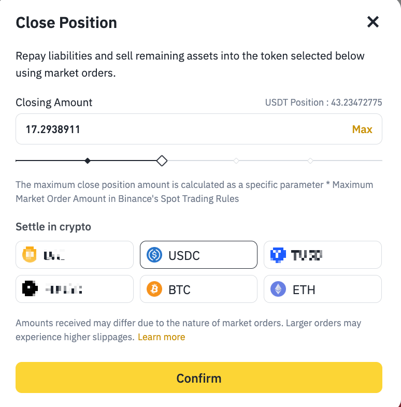
Task: Close the Close Position dialog with X
Action: [373, 22]
